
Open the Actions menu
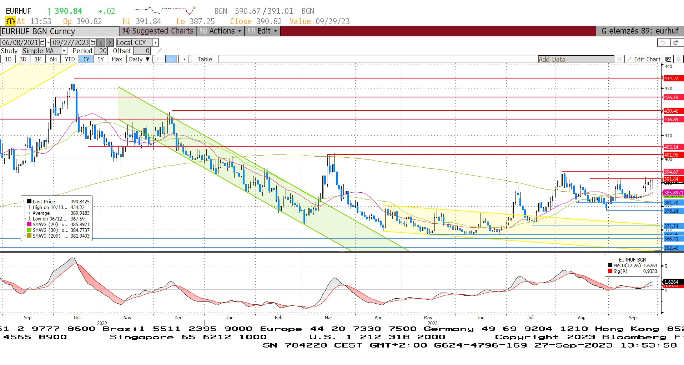[221, 31]
